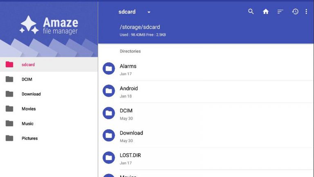Open the DCIM directory in file list
The height and width of the screenshot is (177, 314).
pos(126,111)
